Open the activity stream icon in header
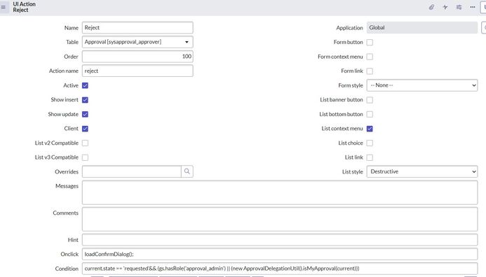The image size is (486, 277). click(x=445, y=7)
